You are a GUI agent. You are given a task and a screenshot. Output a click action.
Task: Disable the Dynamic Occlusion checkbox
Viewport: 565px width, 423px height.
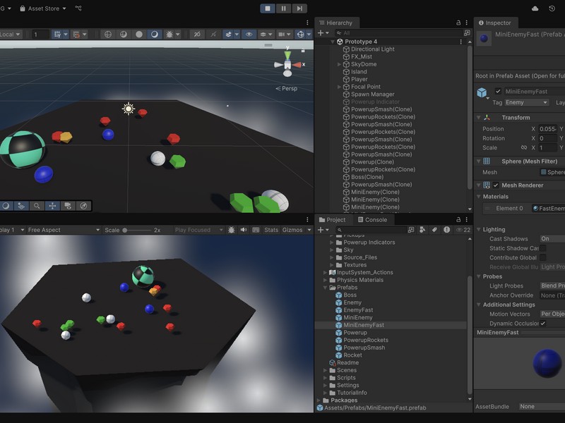coord(542,323)
